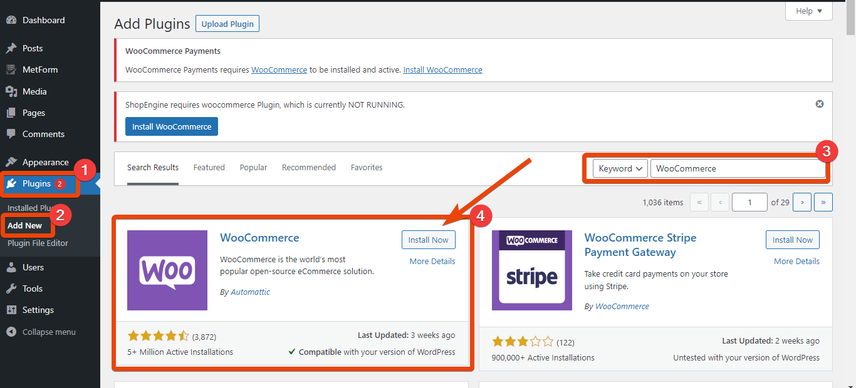
Task: Click the Appearance paintbrush icon
Action: (11, 162)
